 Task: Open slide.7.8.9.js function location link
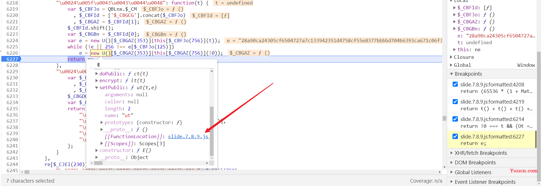[x=188, y=136]
